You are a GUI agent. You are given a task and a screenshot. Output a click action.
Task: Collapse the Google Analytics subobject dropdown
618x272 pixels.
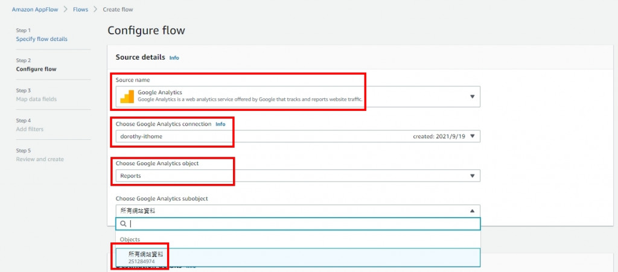tap(298, 210)
